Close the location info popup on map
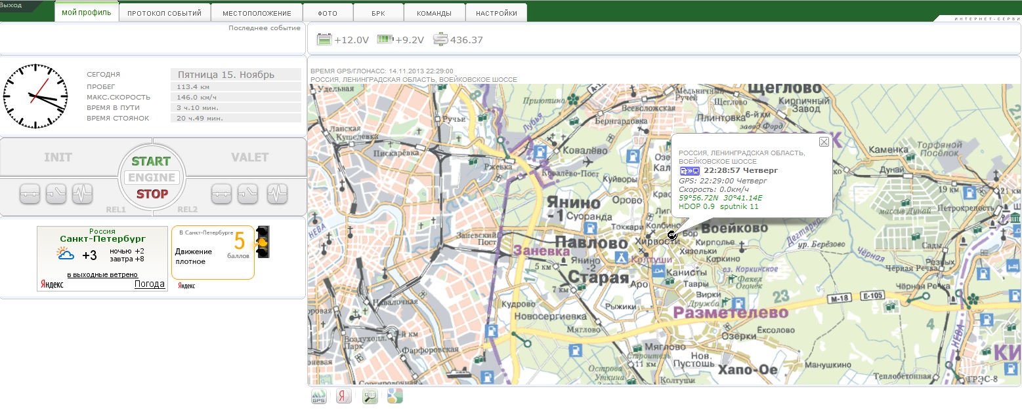This screenshot has height=412, width=1022. point(824,142)
